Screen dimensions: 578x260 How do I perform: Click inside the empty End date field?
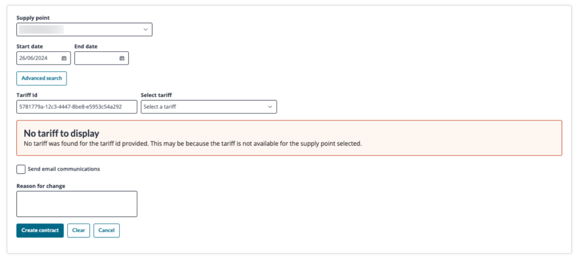pos(96,58)
